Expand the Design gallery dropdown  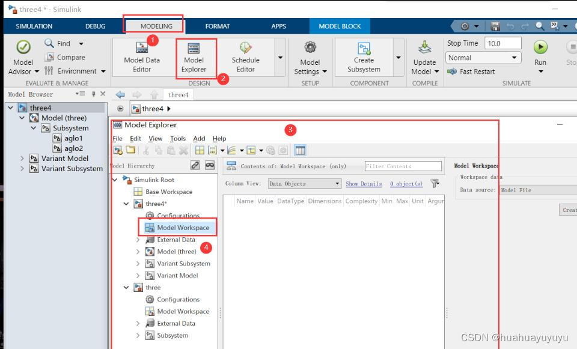(x=281, y=58)
